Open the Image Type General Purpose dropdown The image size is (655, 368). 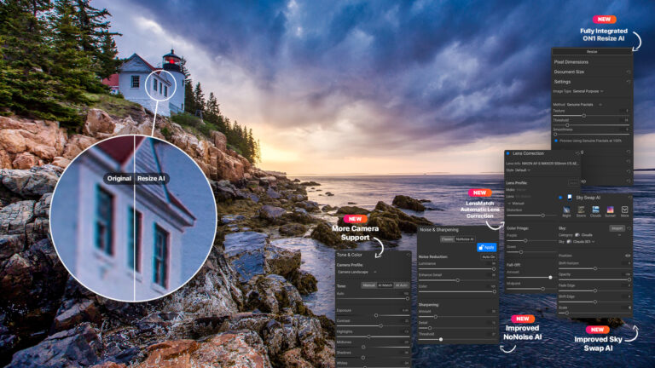click(588, 91)
